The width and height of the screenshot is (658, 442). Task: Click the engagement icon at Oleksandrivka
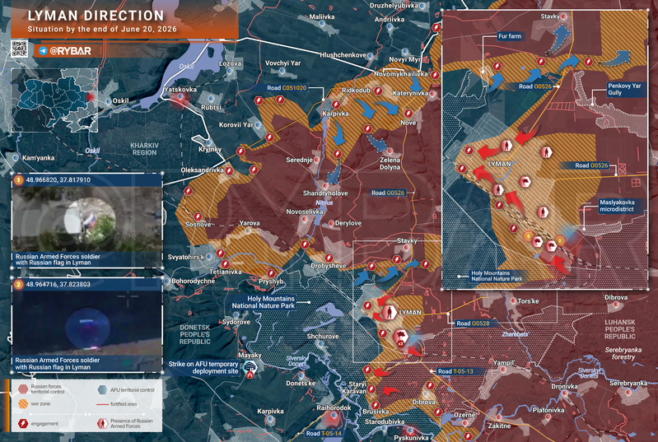click(x=229, y=170)
